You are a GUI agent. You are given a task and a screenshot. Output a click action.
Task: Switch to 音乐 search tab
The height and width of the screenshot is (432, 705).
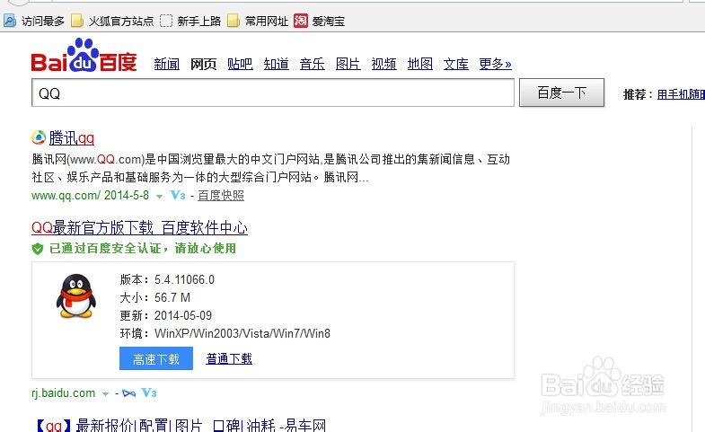pyautogui.click(x=312, y=64)
